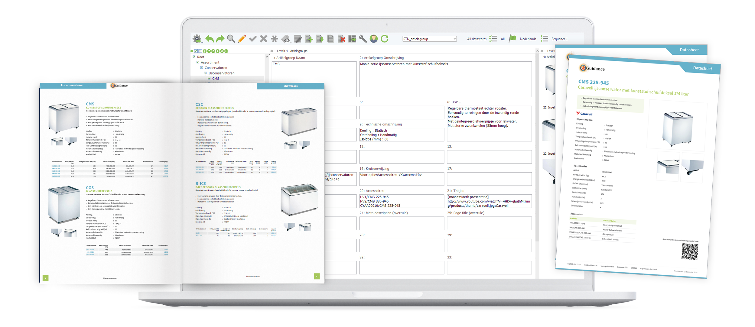Toggle the Conservatoren tree checkbox
Image resolution: width=755 pixels, height=327 pixels.
tap(202, 68)
